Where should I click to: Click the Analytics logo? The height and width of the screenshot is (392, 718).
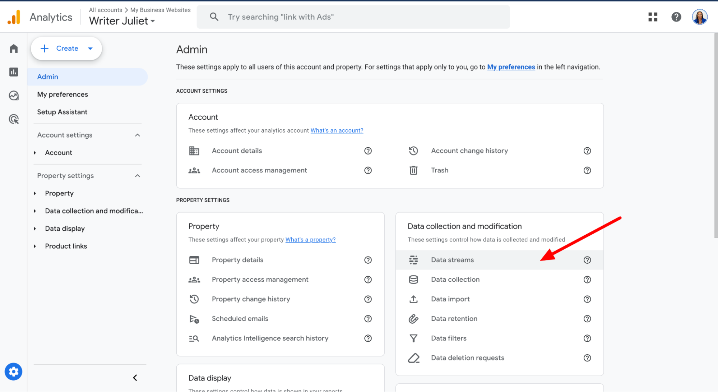pos(14,17)
